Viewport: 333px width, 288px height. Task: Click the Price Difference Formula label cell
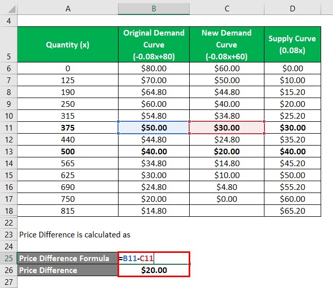68,258
